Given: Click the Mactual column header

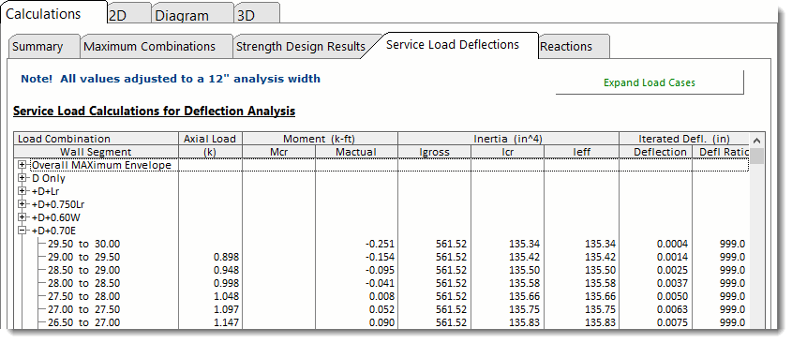Looking at the screenshot, I should coord(356,152).
